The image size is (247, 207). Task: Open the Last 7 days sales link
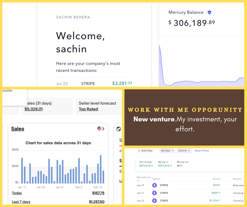click(x=21, y=202)
